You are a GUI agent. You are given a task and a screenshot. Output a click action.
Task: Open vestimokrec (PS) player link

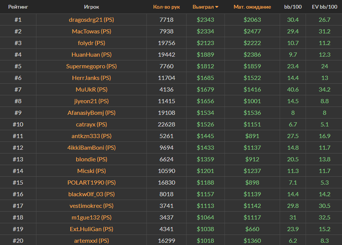click(x=91, y=206)
